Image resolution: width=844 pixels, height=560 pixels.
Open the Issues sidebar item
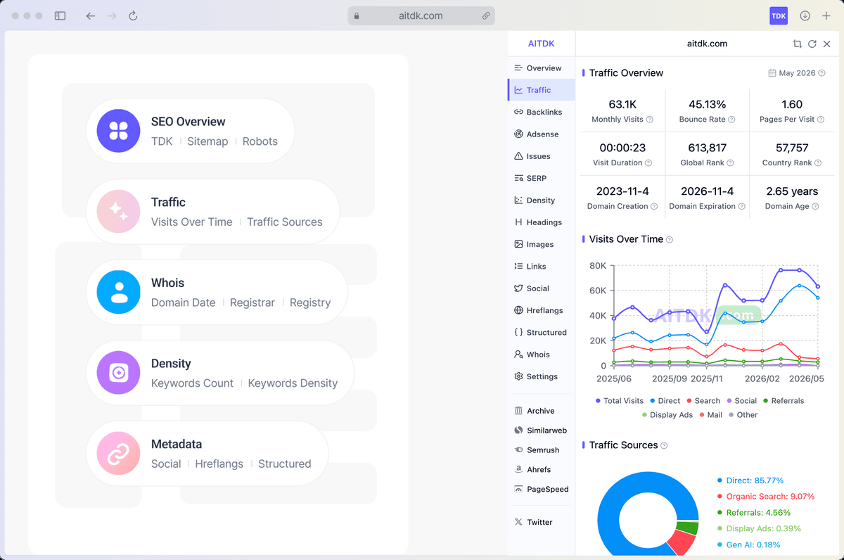pos(541,156)
